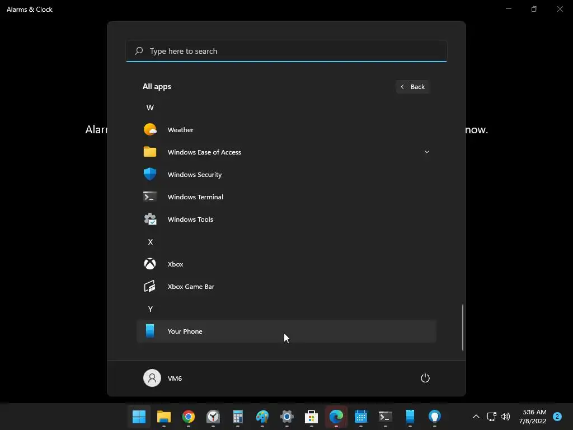Show hidden icons in system tray

476,417
